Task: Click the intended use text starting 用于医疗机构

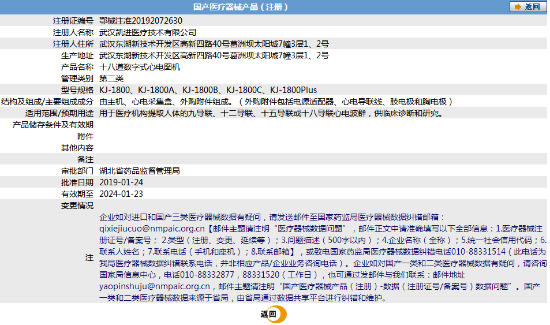Action: coord(272,113)
